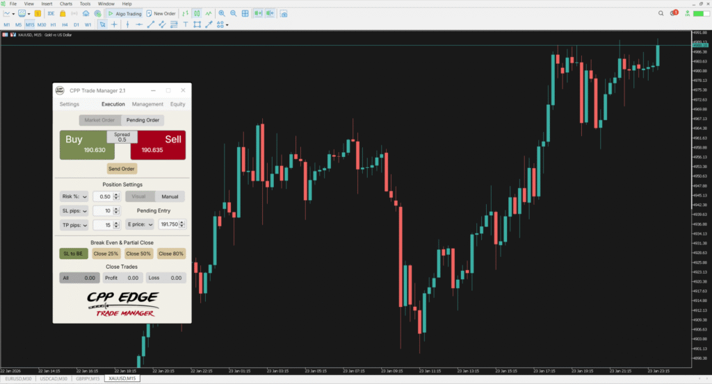Image resolution: width=712 pixels, height=384 pixels.
Task: Switch to Pending Order mode
Action: (x=143, y=120)
